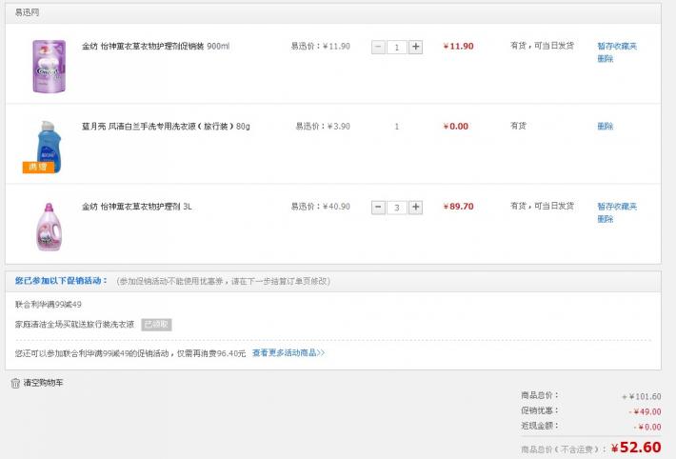676x459 pixels.
Task: Focus the quantity field for 金纺 900ml
Action: (x=396, y=47)
